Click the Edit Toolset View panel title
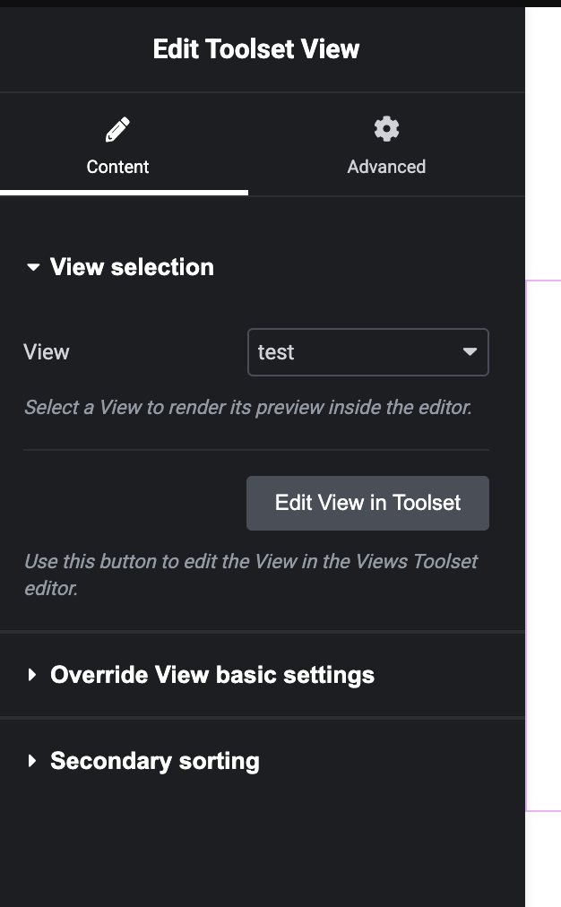 [256, 49]
